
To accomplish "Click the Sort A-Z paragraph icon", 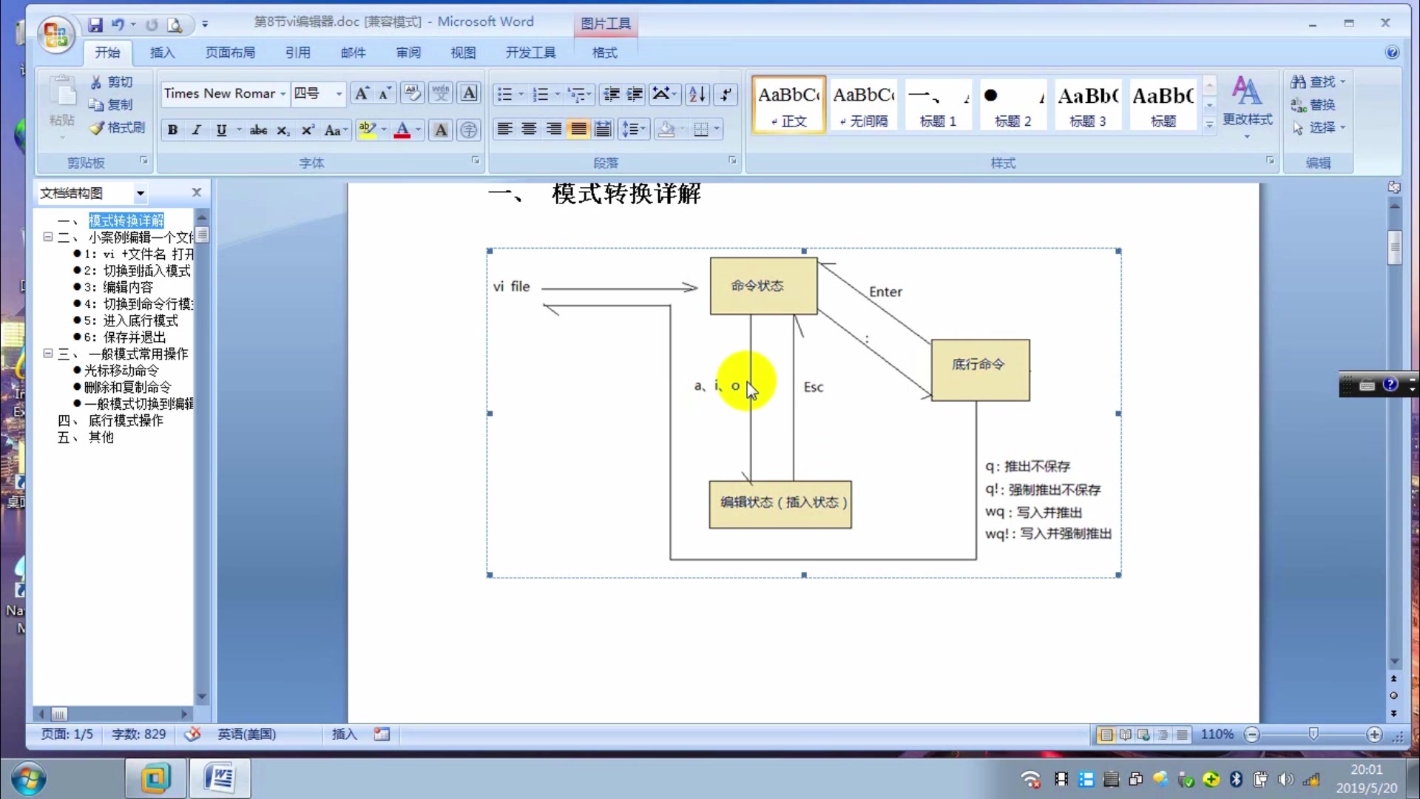I will 697,94.
